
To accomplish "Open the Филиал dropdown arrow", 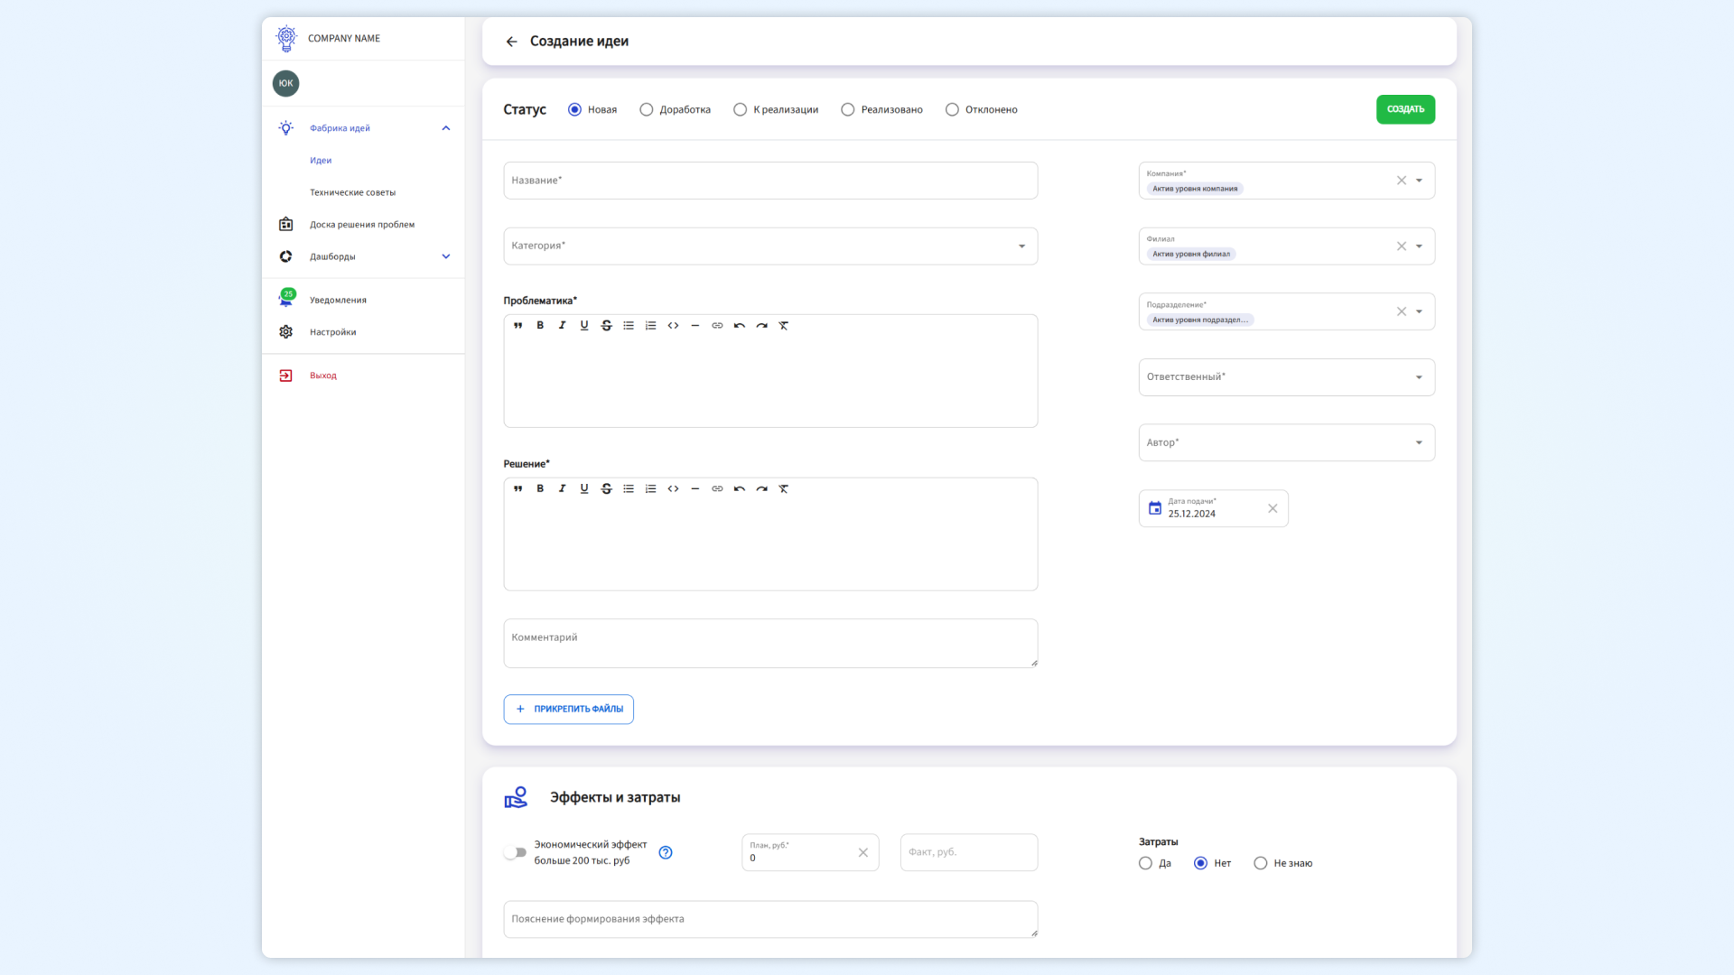I will (1419, 246).
